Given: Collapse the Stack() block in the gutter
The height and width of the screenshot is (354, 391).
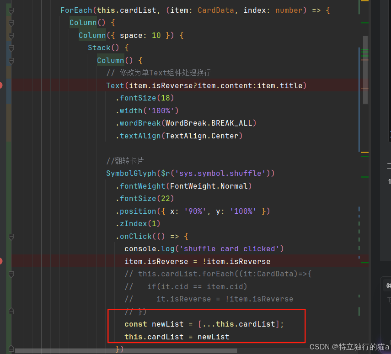Looking at the screenshot, I should pos(11,48).
